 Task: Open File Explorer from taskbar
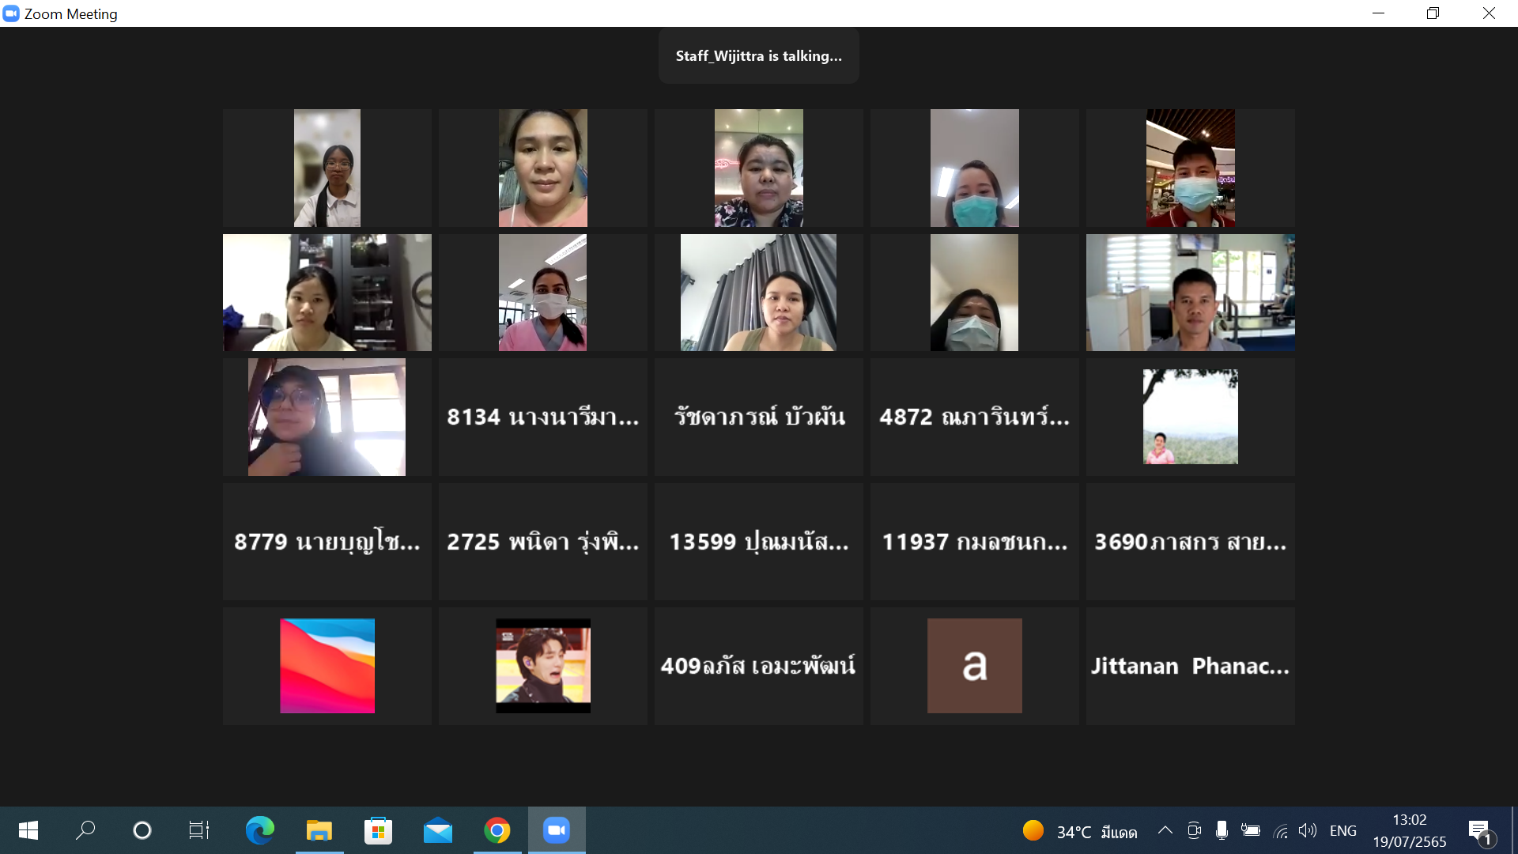[x=319, y=830]
